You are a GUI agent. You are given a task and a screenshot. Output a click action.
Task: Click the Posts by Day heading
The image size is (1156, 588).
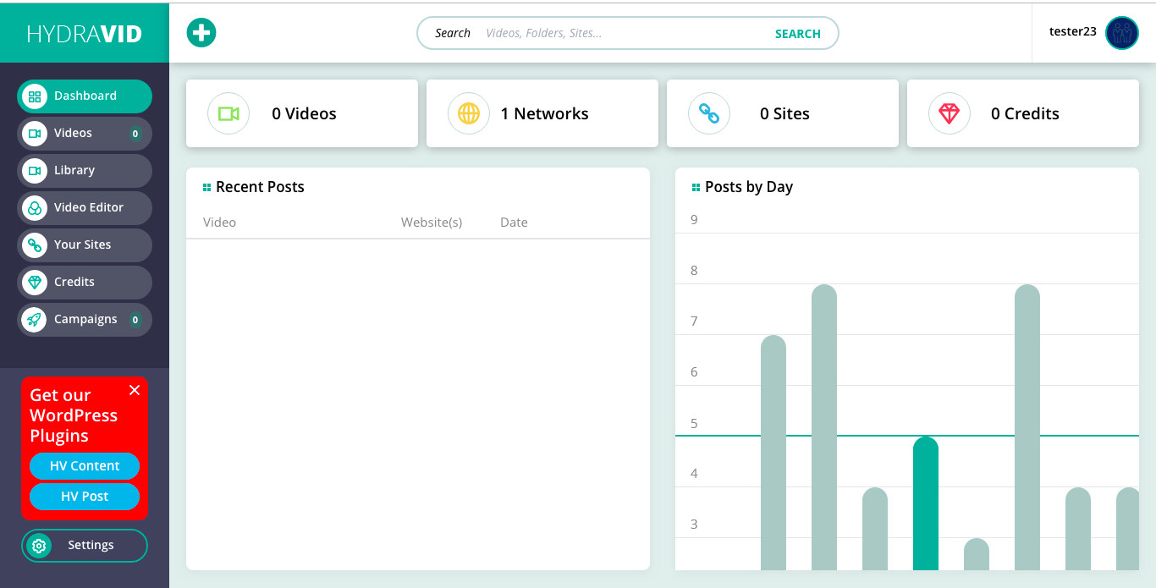click(749, 187)
